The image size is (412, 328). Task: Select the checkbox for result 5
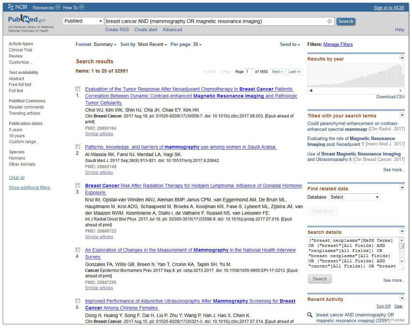[78, 301]
